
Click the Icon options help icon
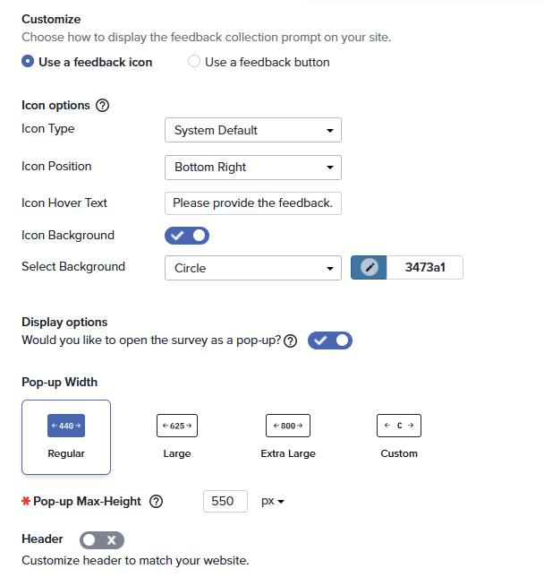click(102, 106)
